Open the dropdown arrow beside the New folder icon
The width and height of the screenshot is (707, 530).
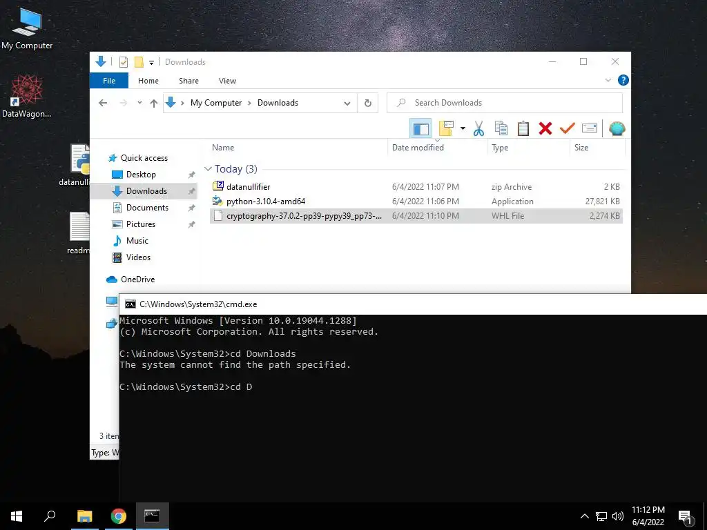(x=463, y=128)
